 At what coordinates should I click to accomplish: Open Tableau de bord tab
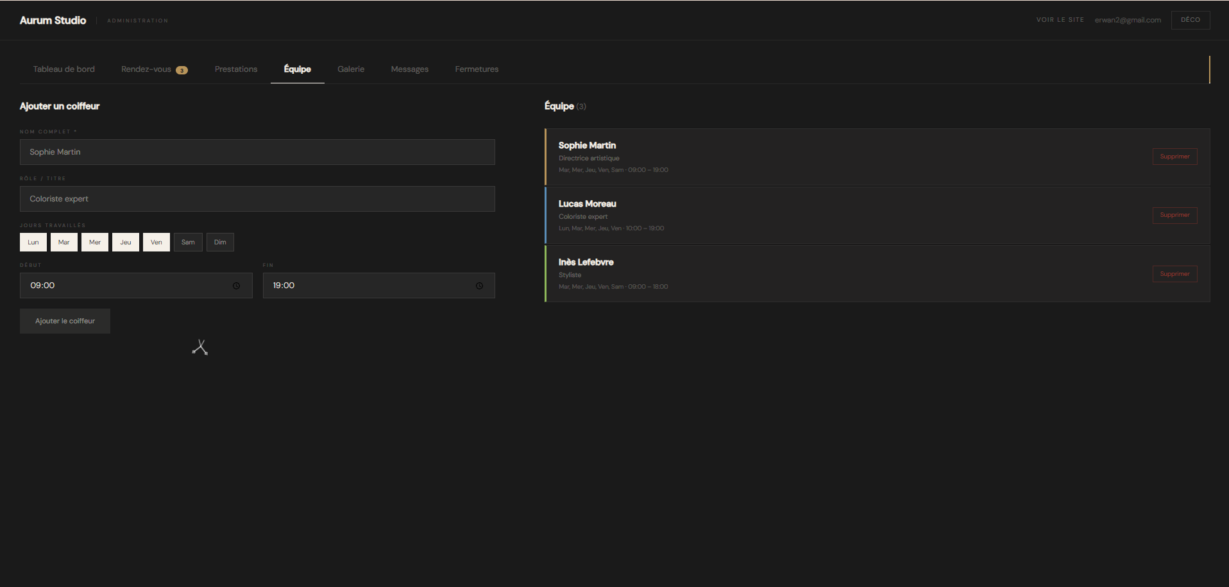tap(64, 69)
